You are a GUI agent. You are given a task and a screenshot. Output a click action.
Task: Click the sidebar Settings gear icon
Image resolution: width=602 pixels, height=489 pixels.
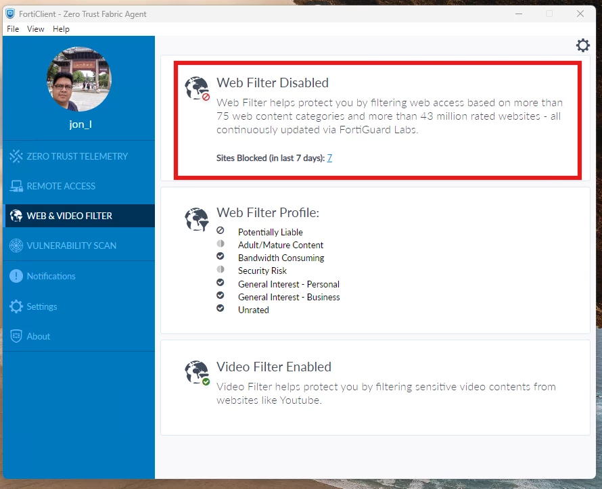point(16,306)
